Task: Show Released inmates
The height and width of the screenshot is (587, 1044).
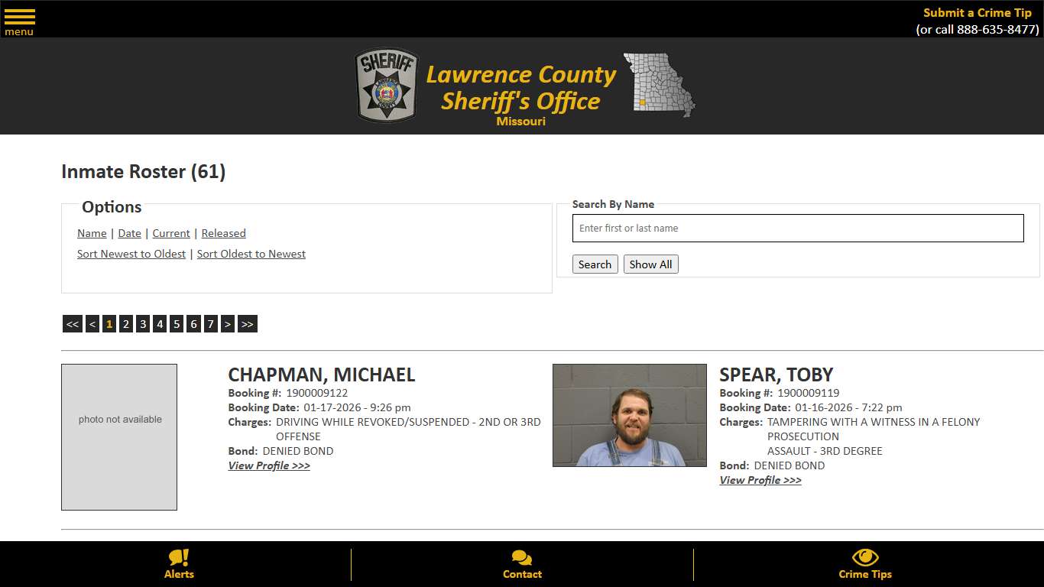Action: (223, 233)
